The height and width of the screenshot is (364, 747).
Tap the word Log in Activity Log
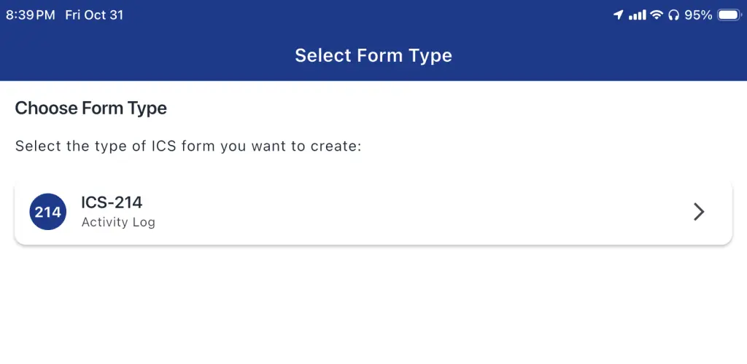[x=144, y=222]
